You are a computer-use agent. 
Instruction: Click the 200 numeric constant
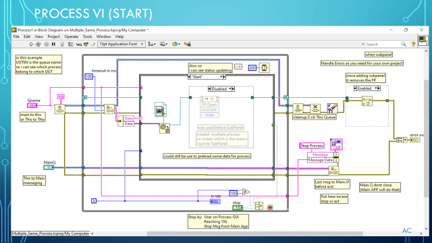[252, 67]
